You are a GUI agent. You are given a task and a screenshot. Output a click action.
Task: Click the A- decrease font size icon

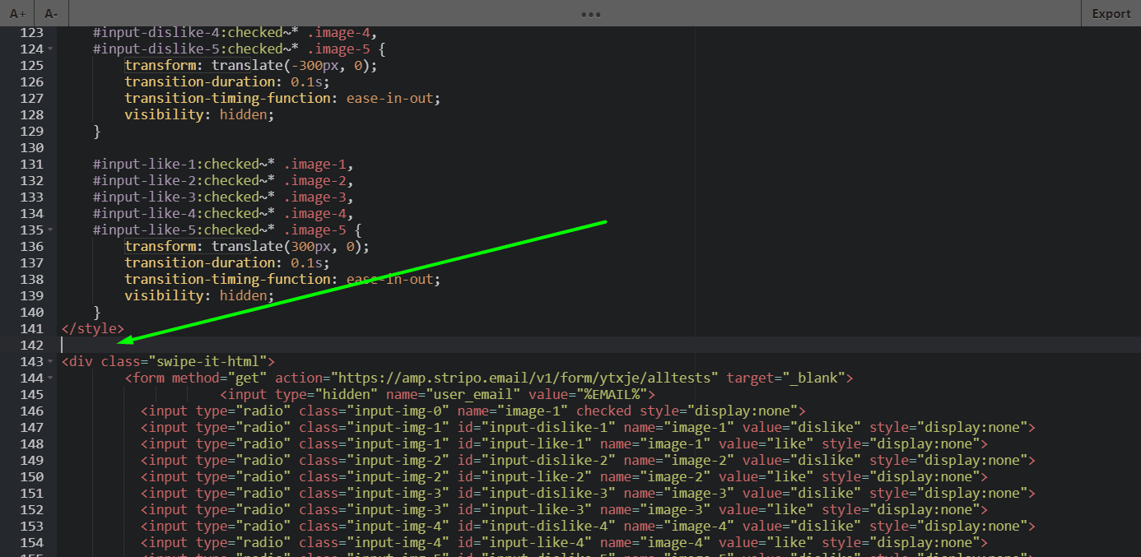[x=50, y=13]
